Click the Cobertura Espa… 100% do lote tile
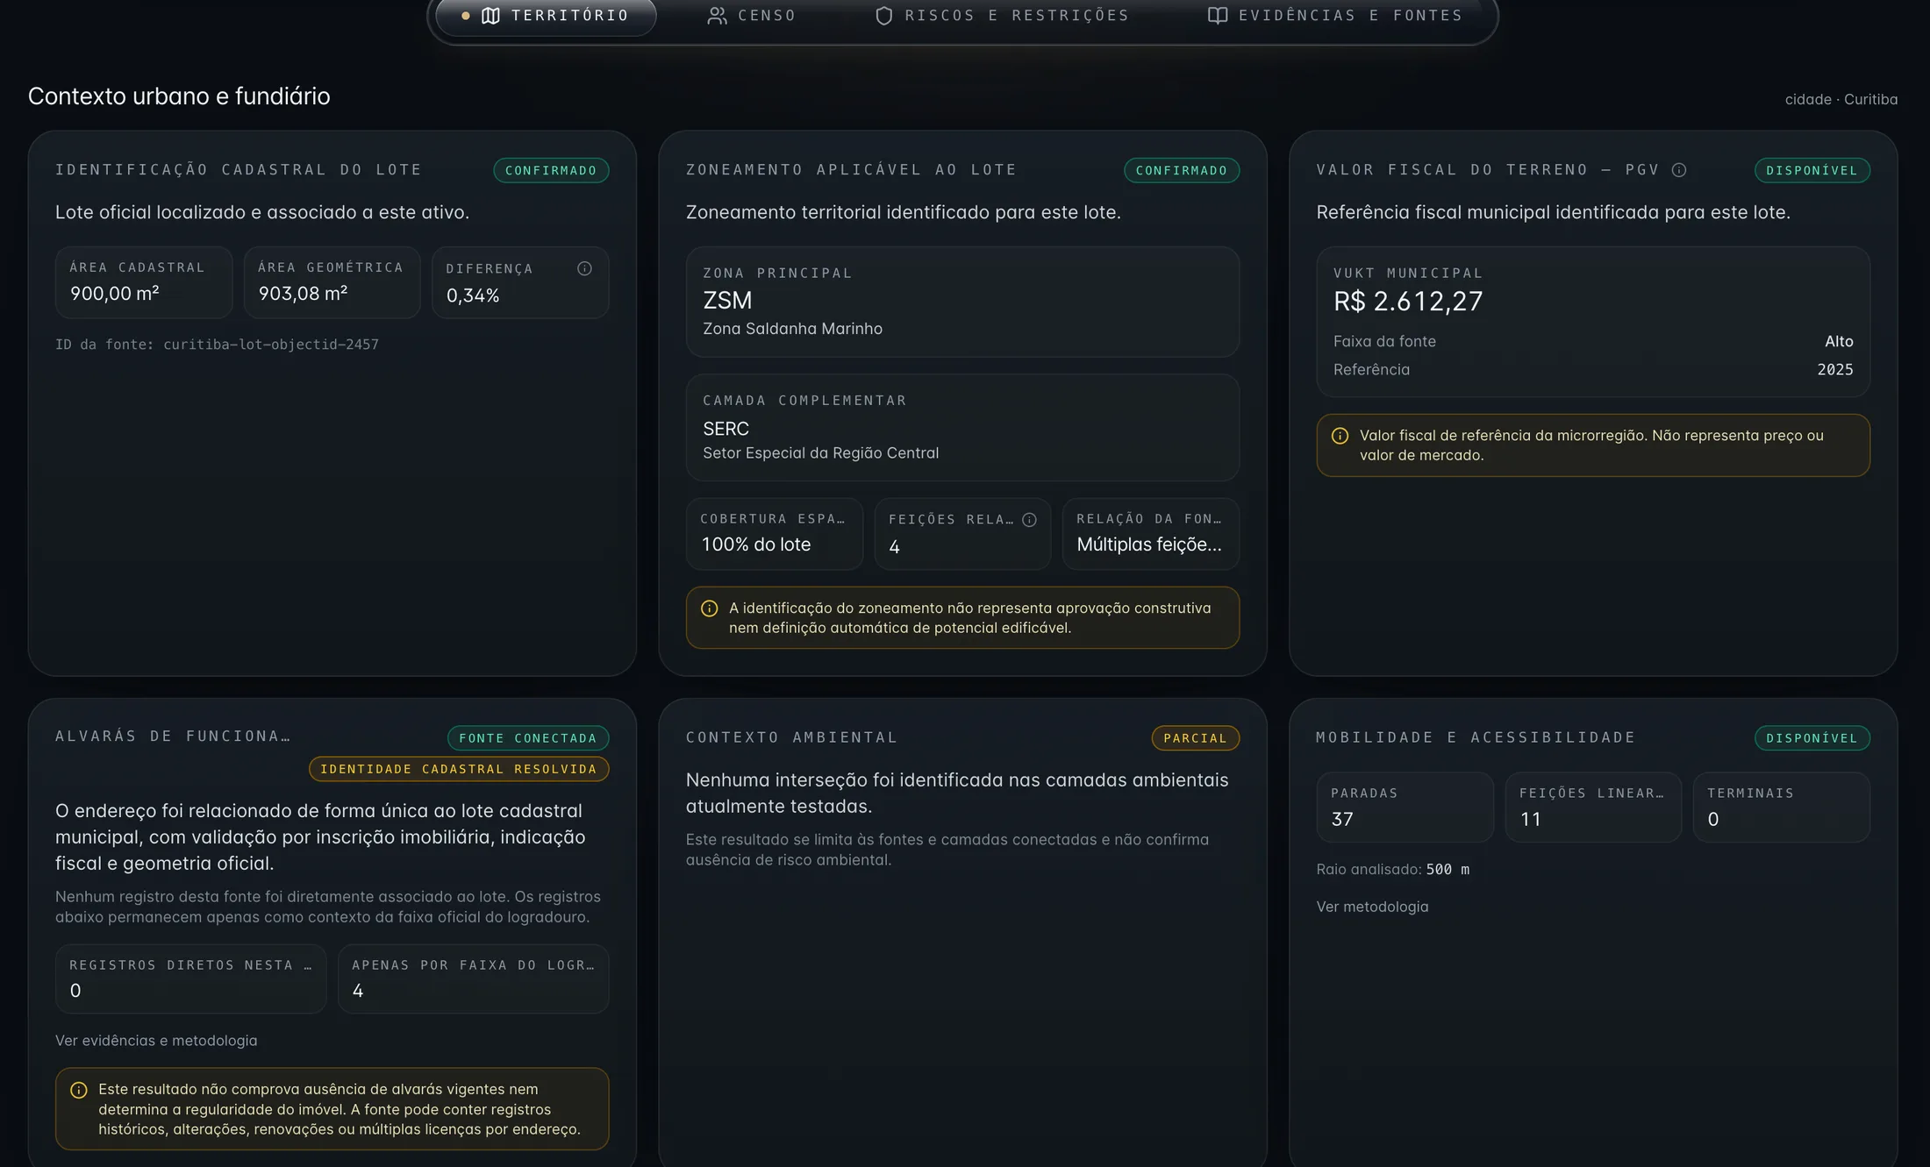This screenshot has width=1930, height=1167. 775,534
